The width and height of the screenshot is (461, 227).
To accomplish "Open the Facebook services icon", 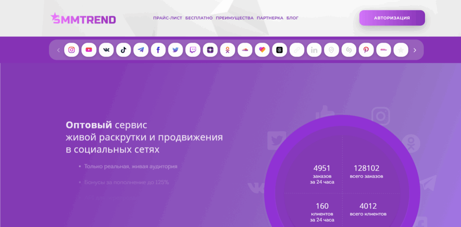I will 158,50.
